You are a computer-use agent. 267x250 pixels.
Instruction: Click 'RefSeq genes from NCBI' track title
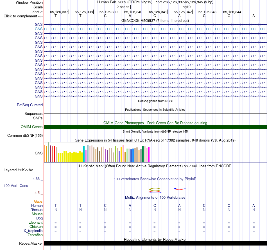click(155, 101)
